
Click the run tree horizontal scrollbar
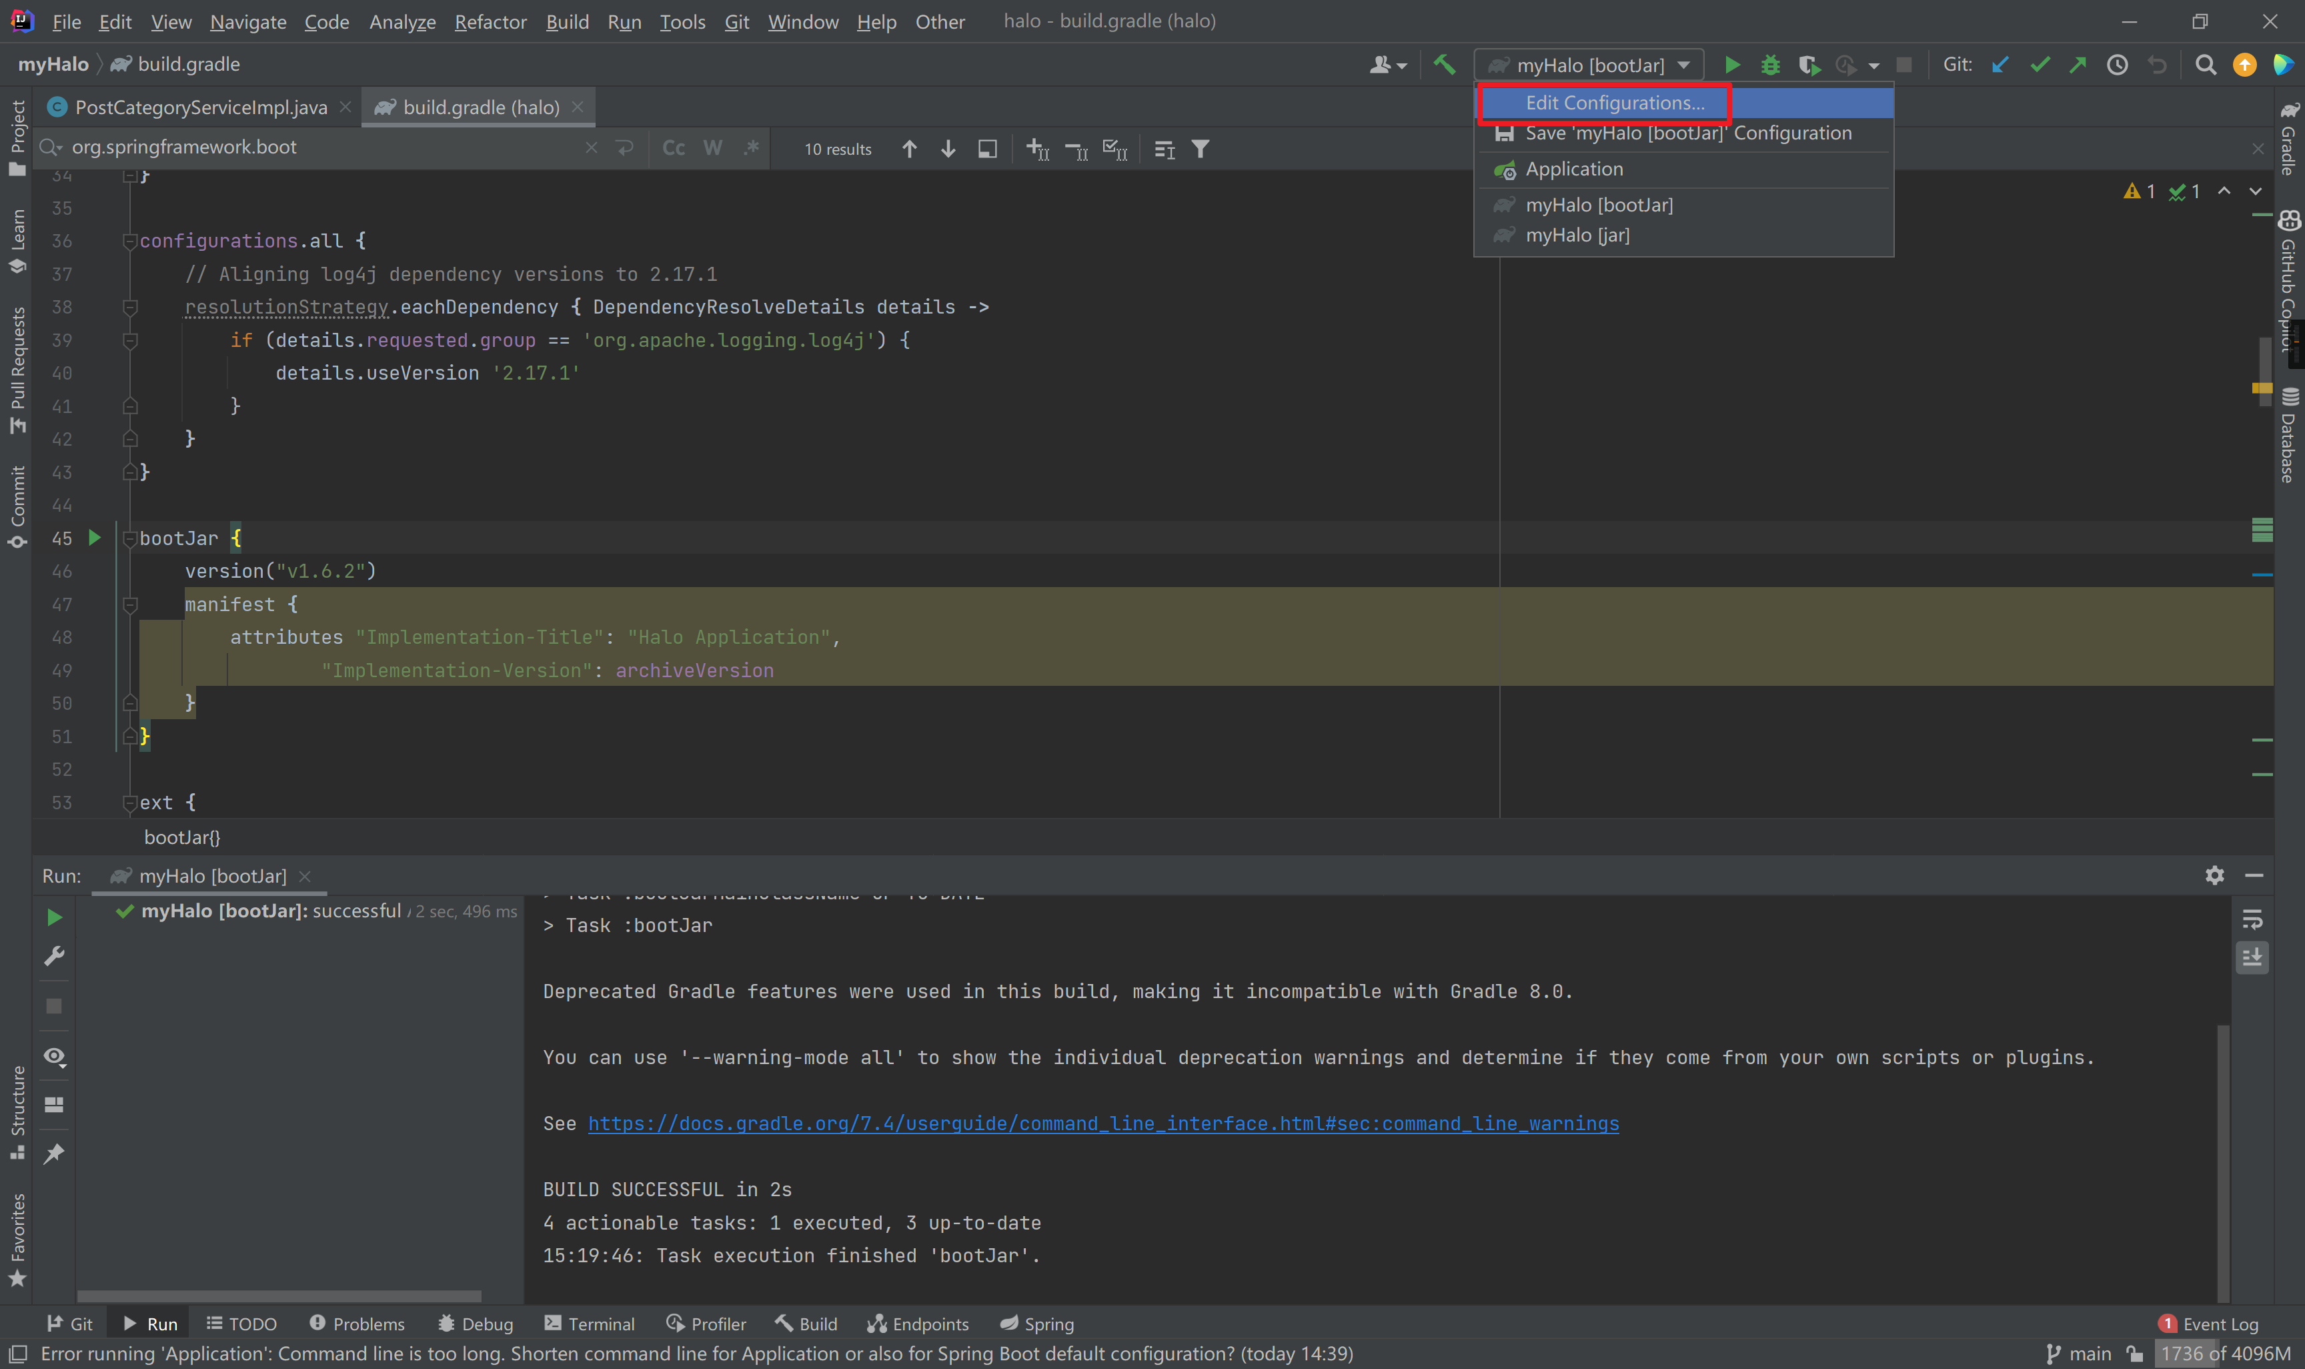coord(279,1296)
